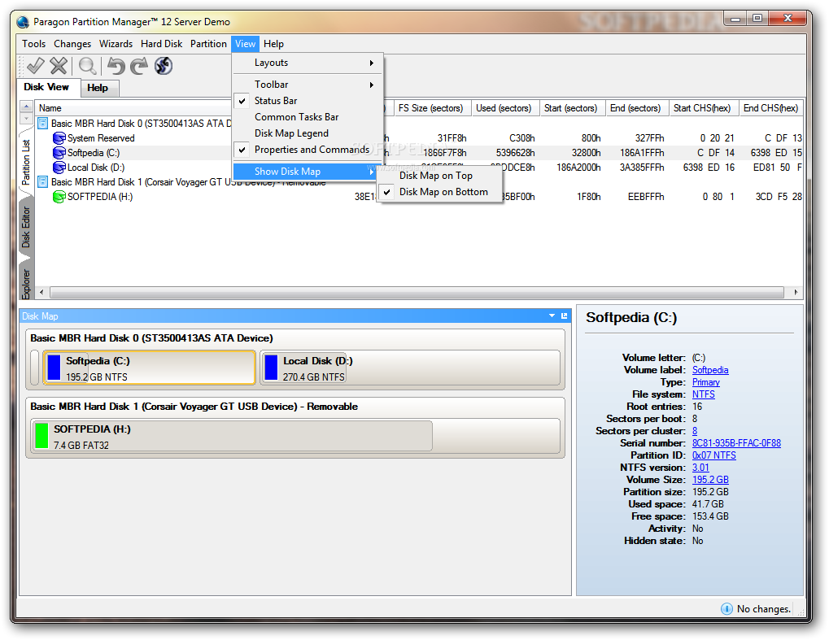
Task: Click blue color swatch of Local Disk (D:)
Action: tap(271, 368)
